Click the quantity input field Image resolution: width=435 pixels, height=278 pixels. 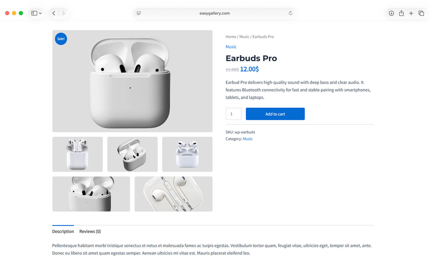pos(233,114)
